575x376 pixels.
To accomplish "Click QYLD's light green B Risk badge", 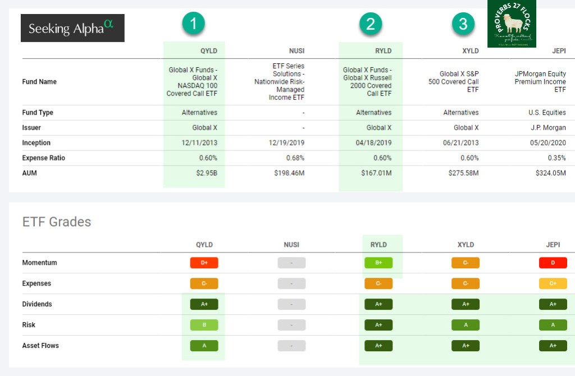I will click(x=204, y=325).
